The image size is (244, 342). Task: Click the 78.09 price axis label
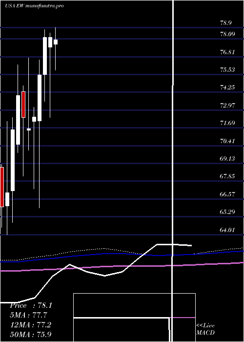pyautogui.click(x=228, y=34)
